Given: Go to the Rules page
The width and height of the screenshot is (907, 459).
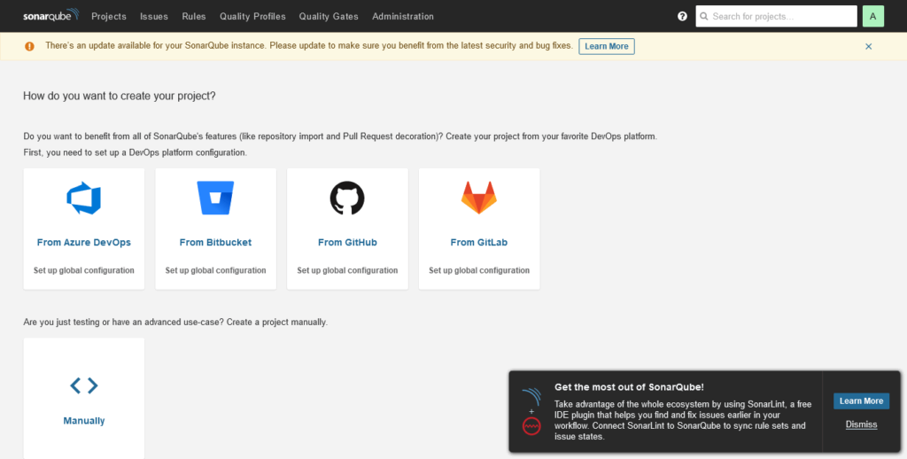Looking at the screenshot, I should (194, 16).
